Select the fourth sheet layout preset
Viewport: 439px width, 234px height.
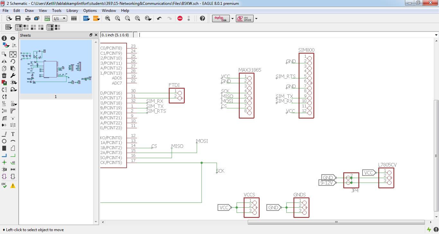[x=41, y=27]
